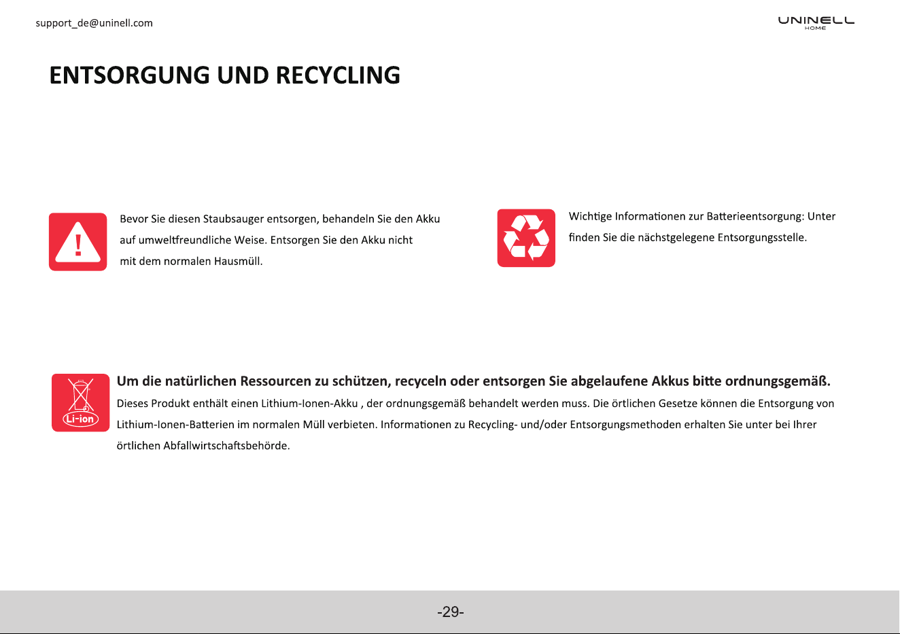Click the word 'HOME' under UNINELL logo
900x634 pixels.
pos(815,29)
